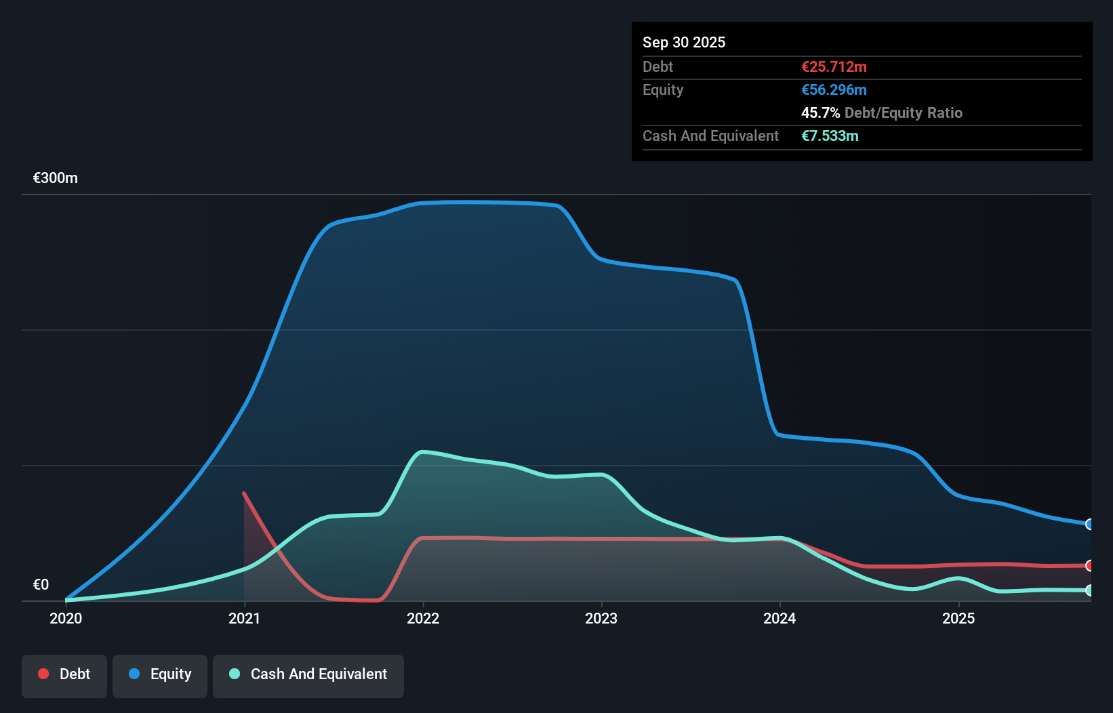Screen dimensions: 1113x713
Task: Click the teal Cash And Equivalent legend dot
Action: coord(234,674)
